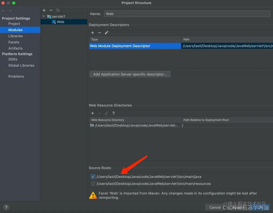Remove the web resource directory
The width and height of the screenshot is (273, 213).
coord(99,113)
